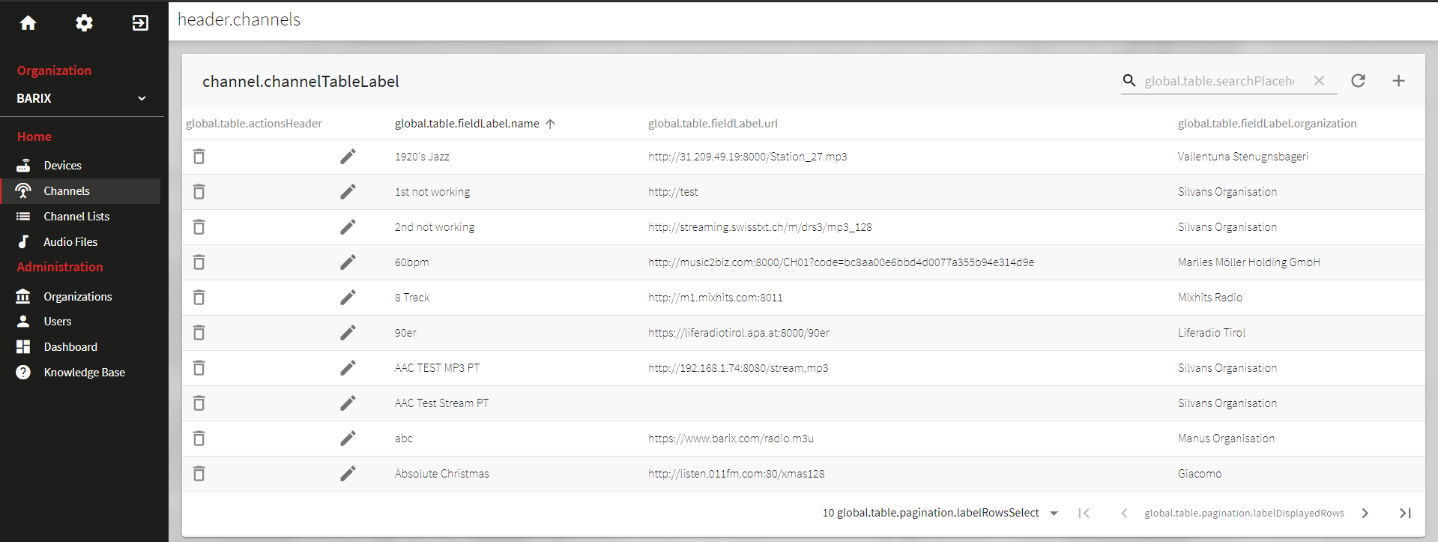Go to the next page of channels
Viewport: 1438px width, 542px height.
pyautogui.click(x=1365, y=514)
